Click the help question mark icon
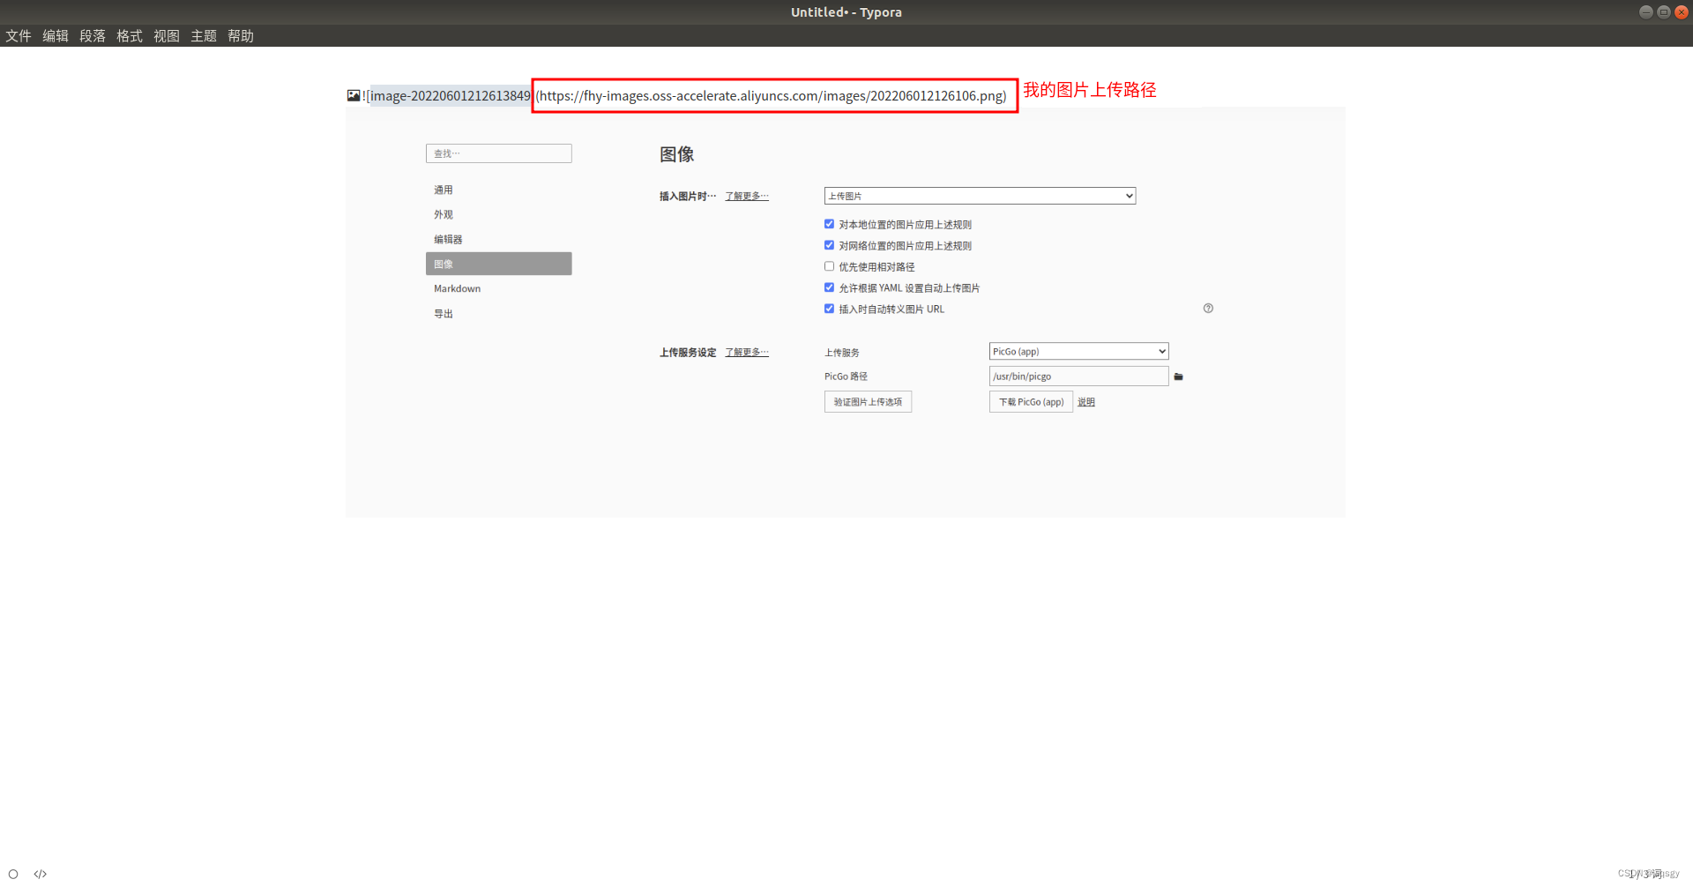The height and width of the screenshot is (887, 1693). [x=1208, y=309]
